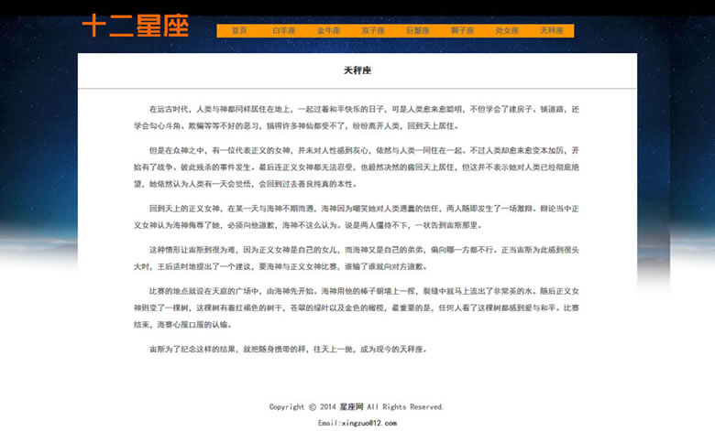Select 金牛座 in the navigation bar
The width and height of the screenshot is (715, 431).
point(328,30)
